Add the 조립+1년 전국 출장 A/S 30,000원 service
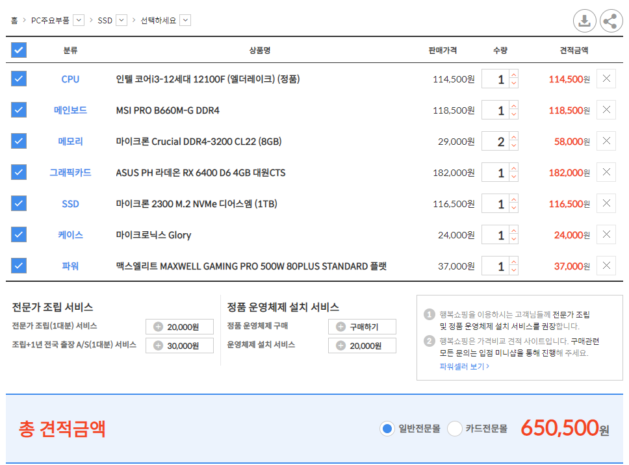629x465 pixels. coord(179,346)
